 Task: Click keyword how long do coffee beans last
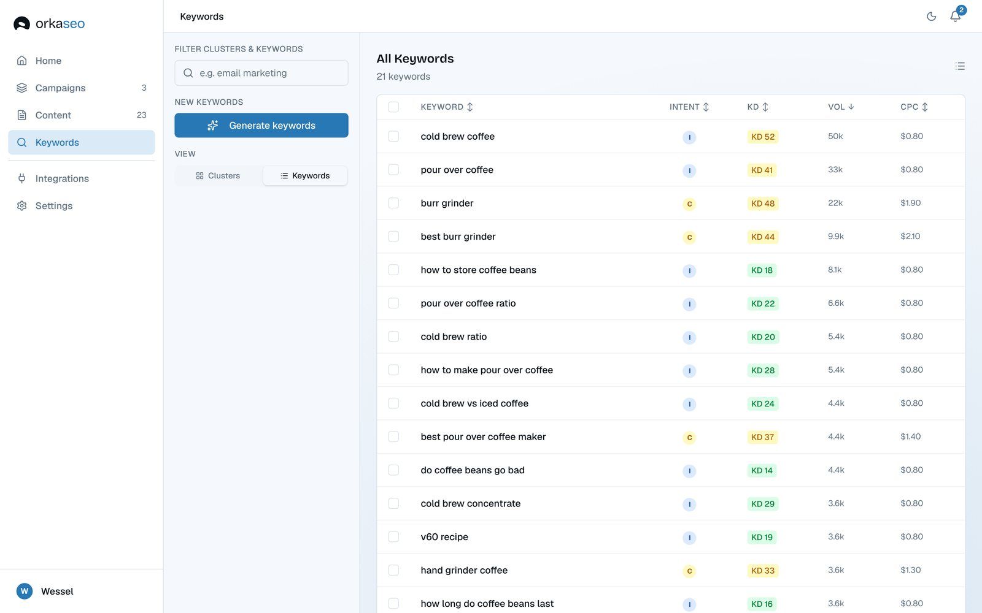[487, 604]
